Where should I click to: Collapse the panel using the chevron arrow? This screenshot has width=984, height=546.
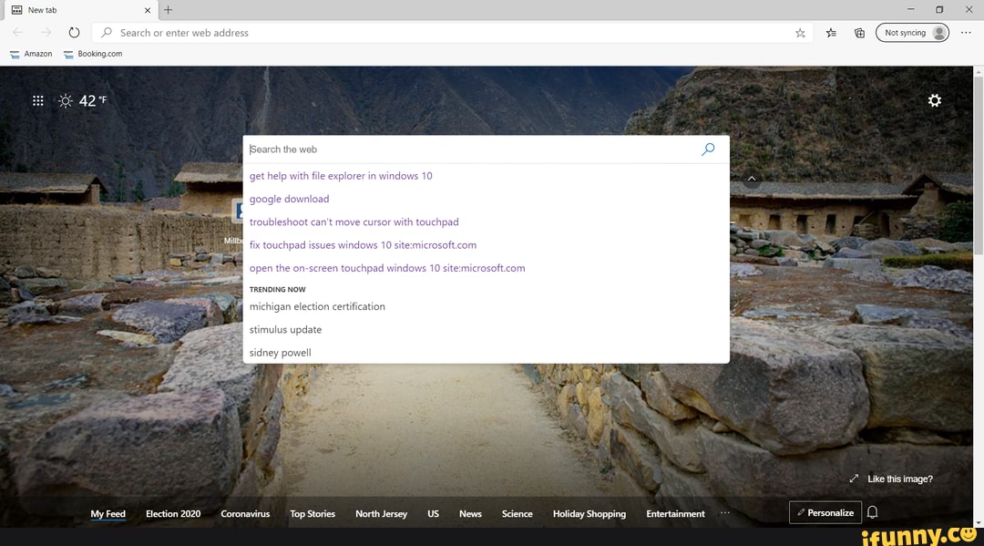[752, 179]
